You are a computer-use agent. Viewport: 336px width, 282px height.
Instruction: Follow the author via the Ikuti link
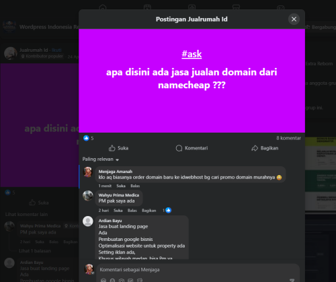tap(56, 50)
